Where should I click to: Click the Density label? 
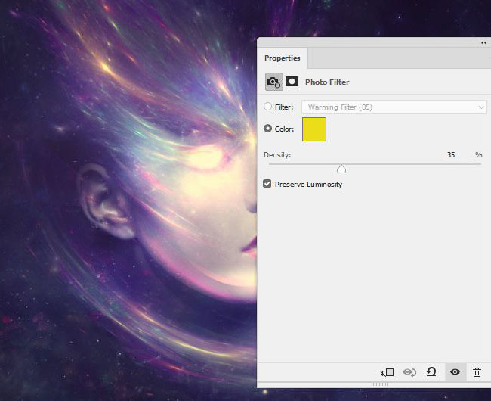point(277,155)
